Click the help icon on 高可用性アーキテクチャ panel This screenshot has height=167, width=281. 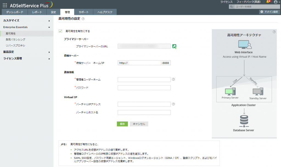[x=274, y=32]
